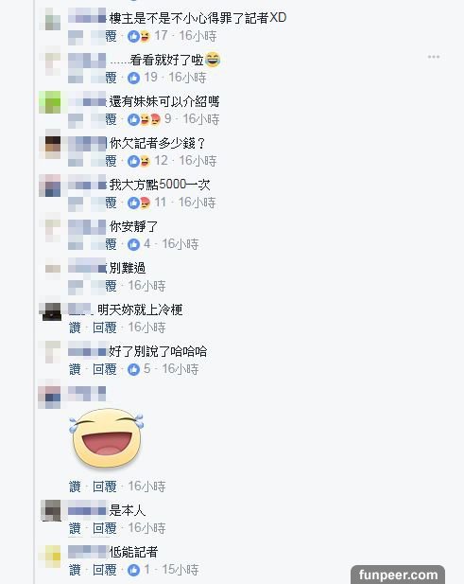Open the 15小時 timestamp on the last comment
This screenshot has width=464, height=584.
180,570
